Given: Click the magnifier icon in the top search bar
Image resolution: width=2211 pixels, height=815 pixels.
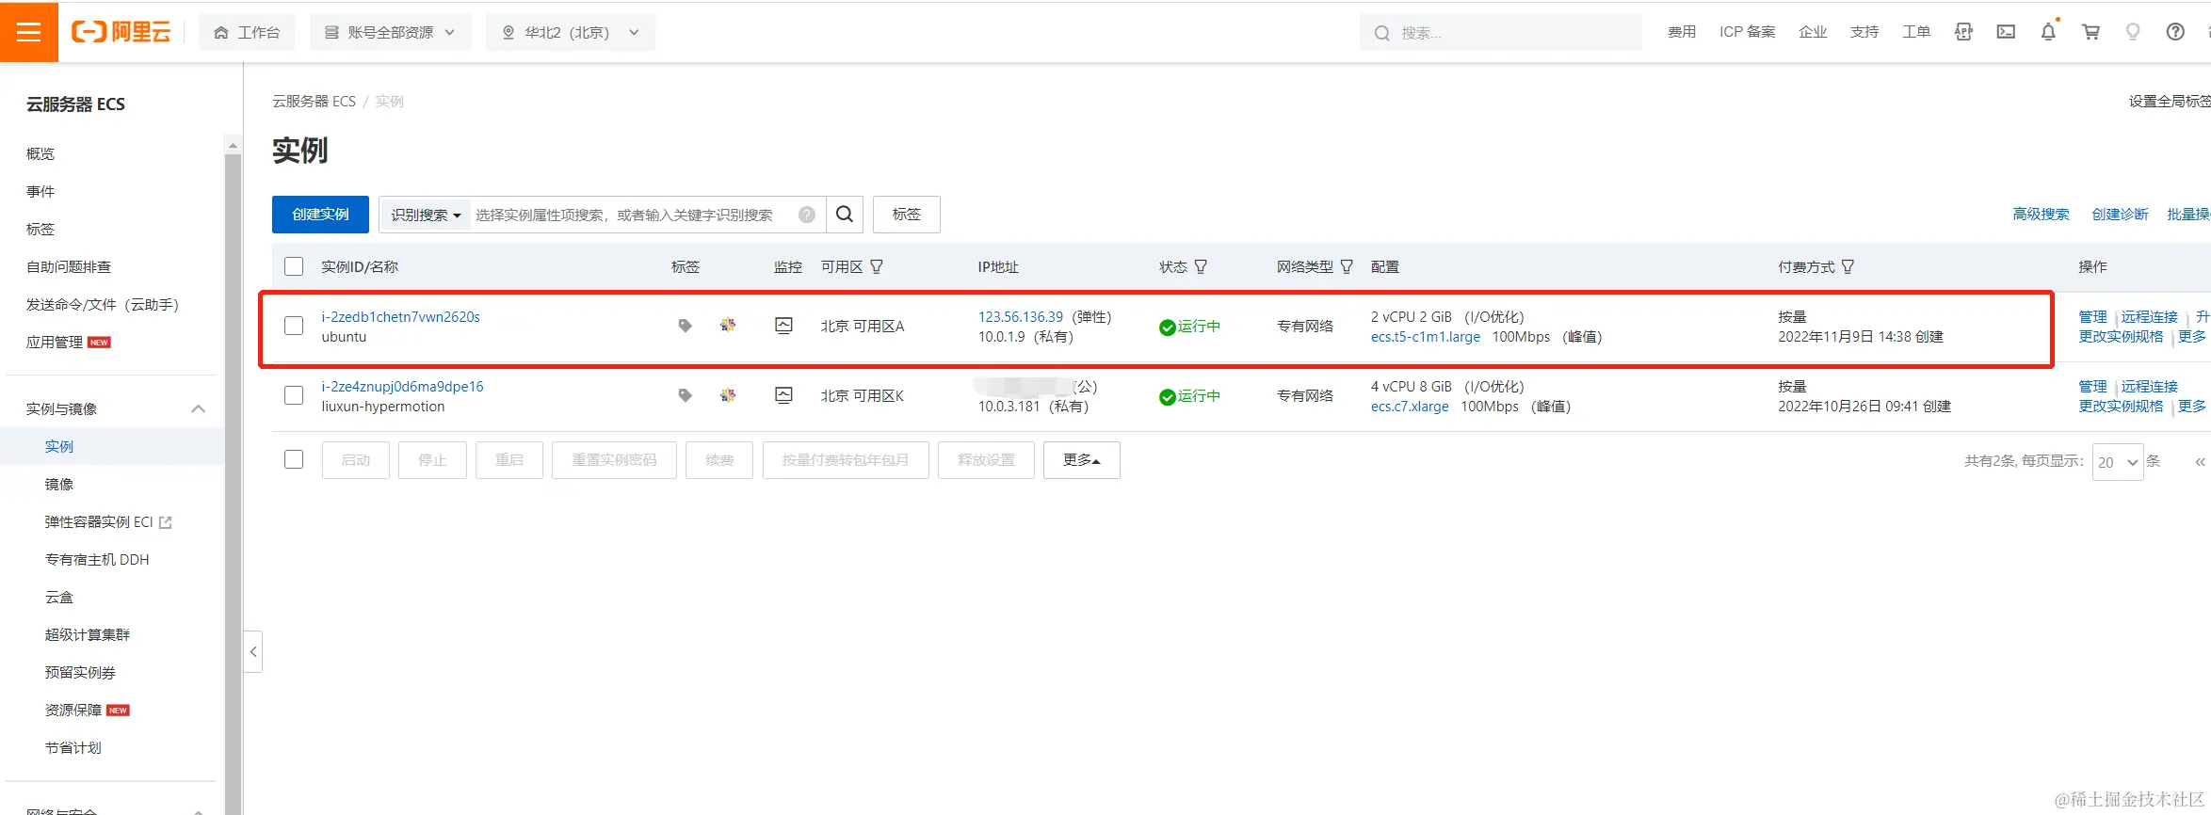Looking at the screenshot, I should 1381,33.
